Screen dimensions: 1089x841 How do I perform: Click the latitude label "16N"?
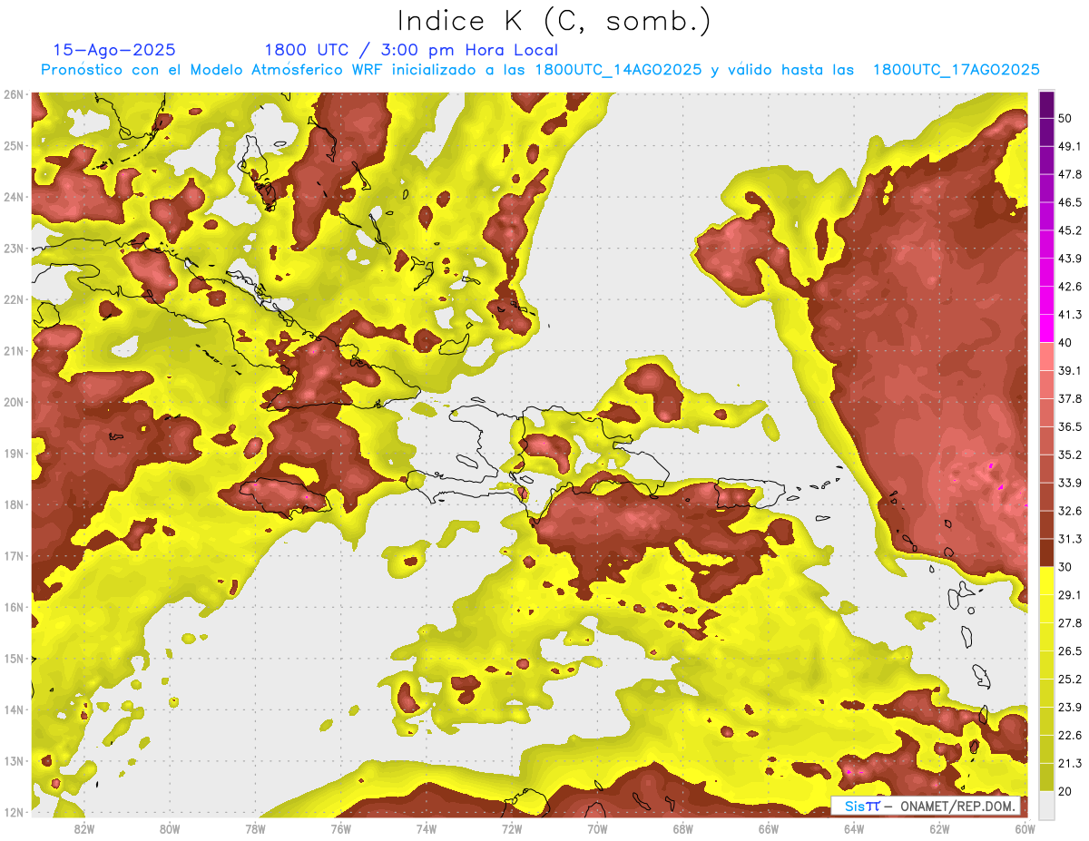click(x=14, y=607)
